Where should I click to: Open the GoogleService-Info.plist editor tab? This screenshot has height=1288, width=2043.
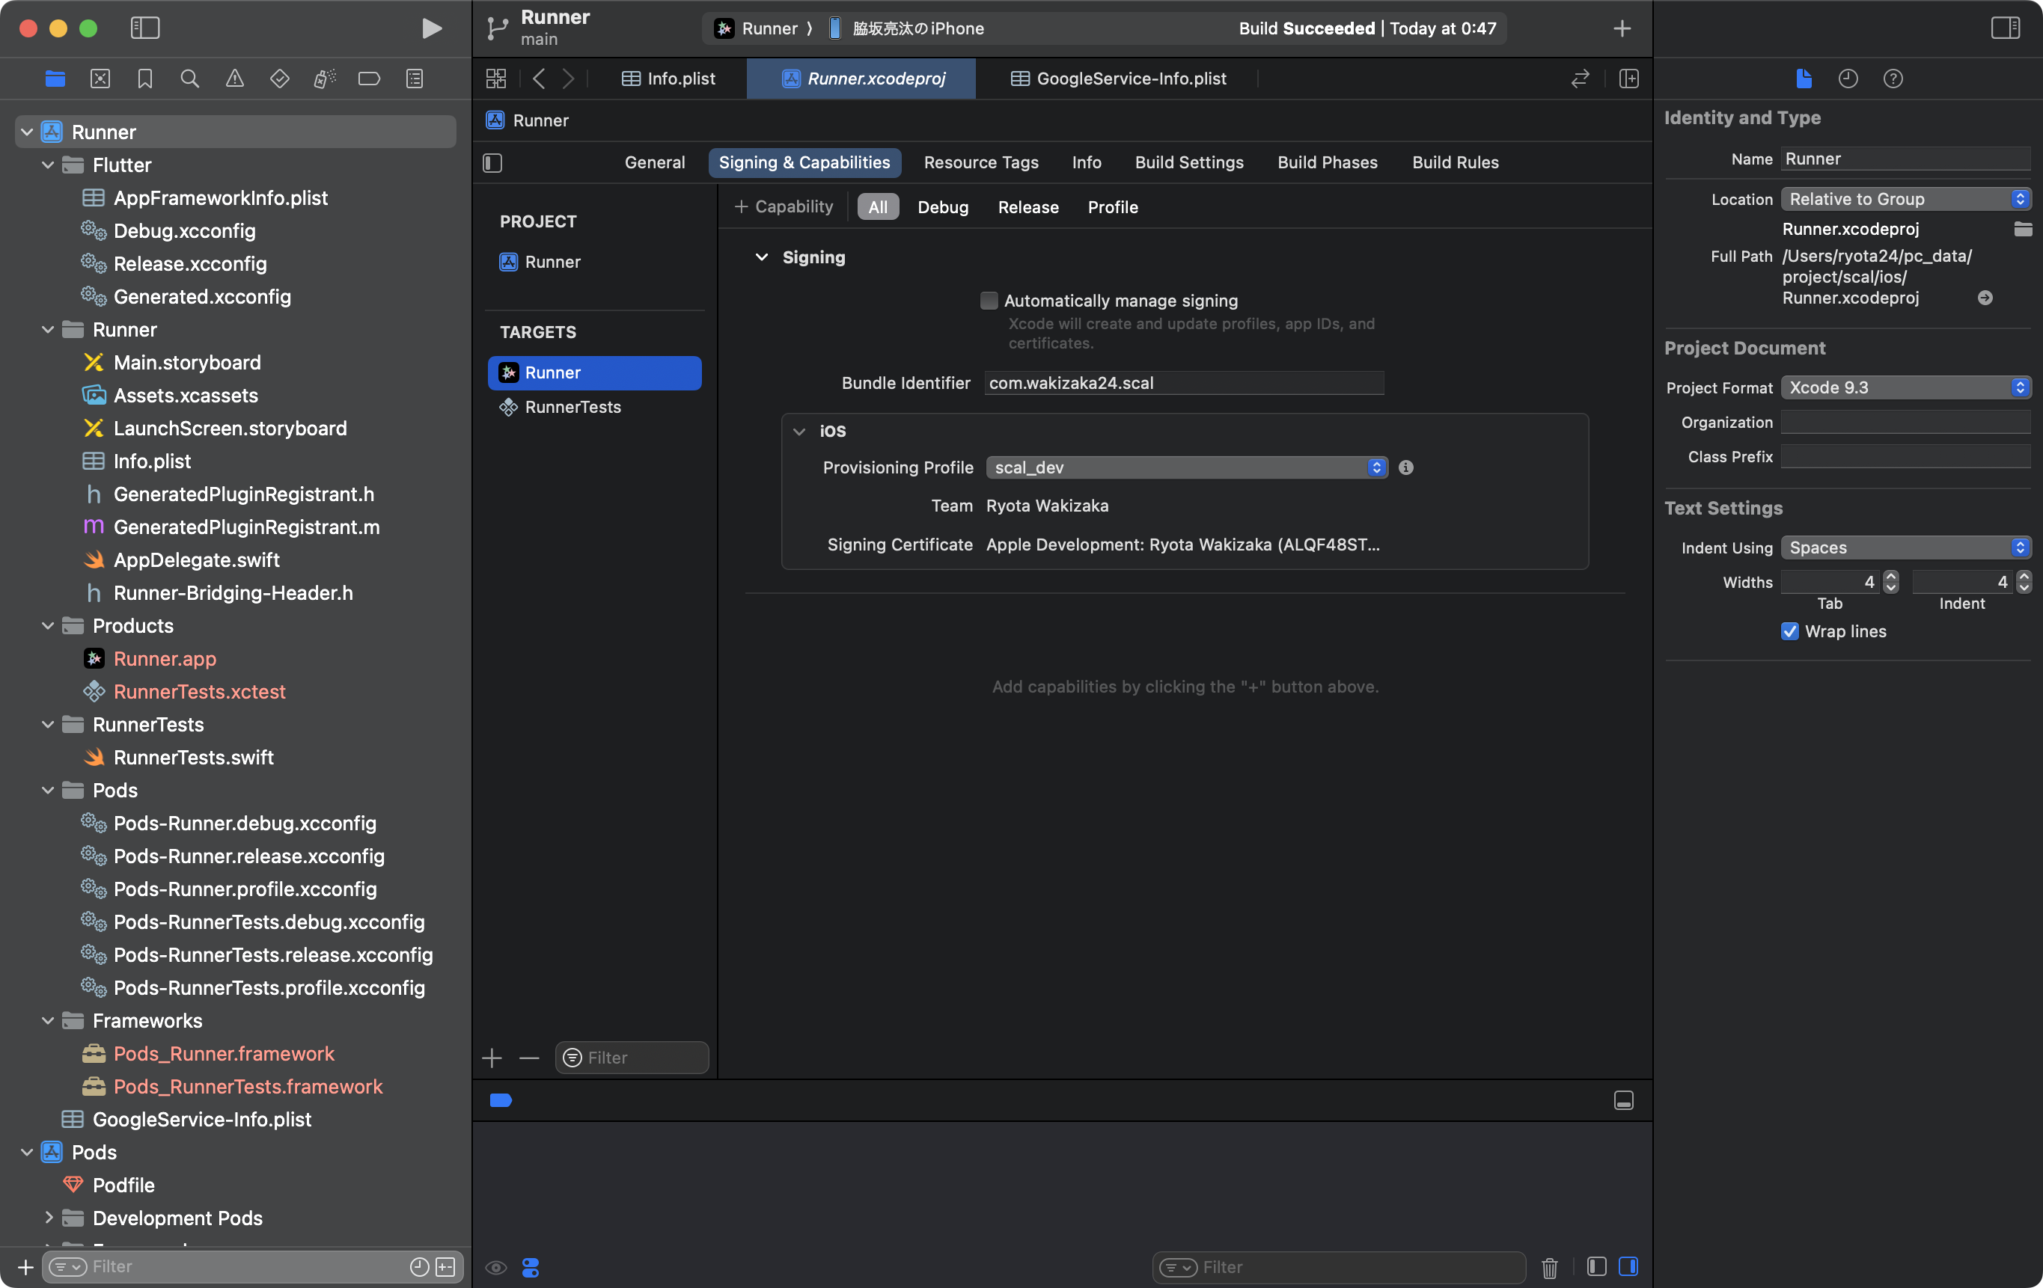1120,79
